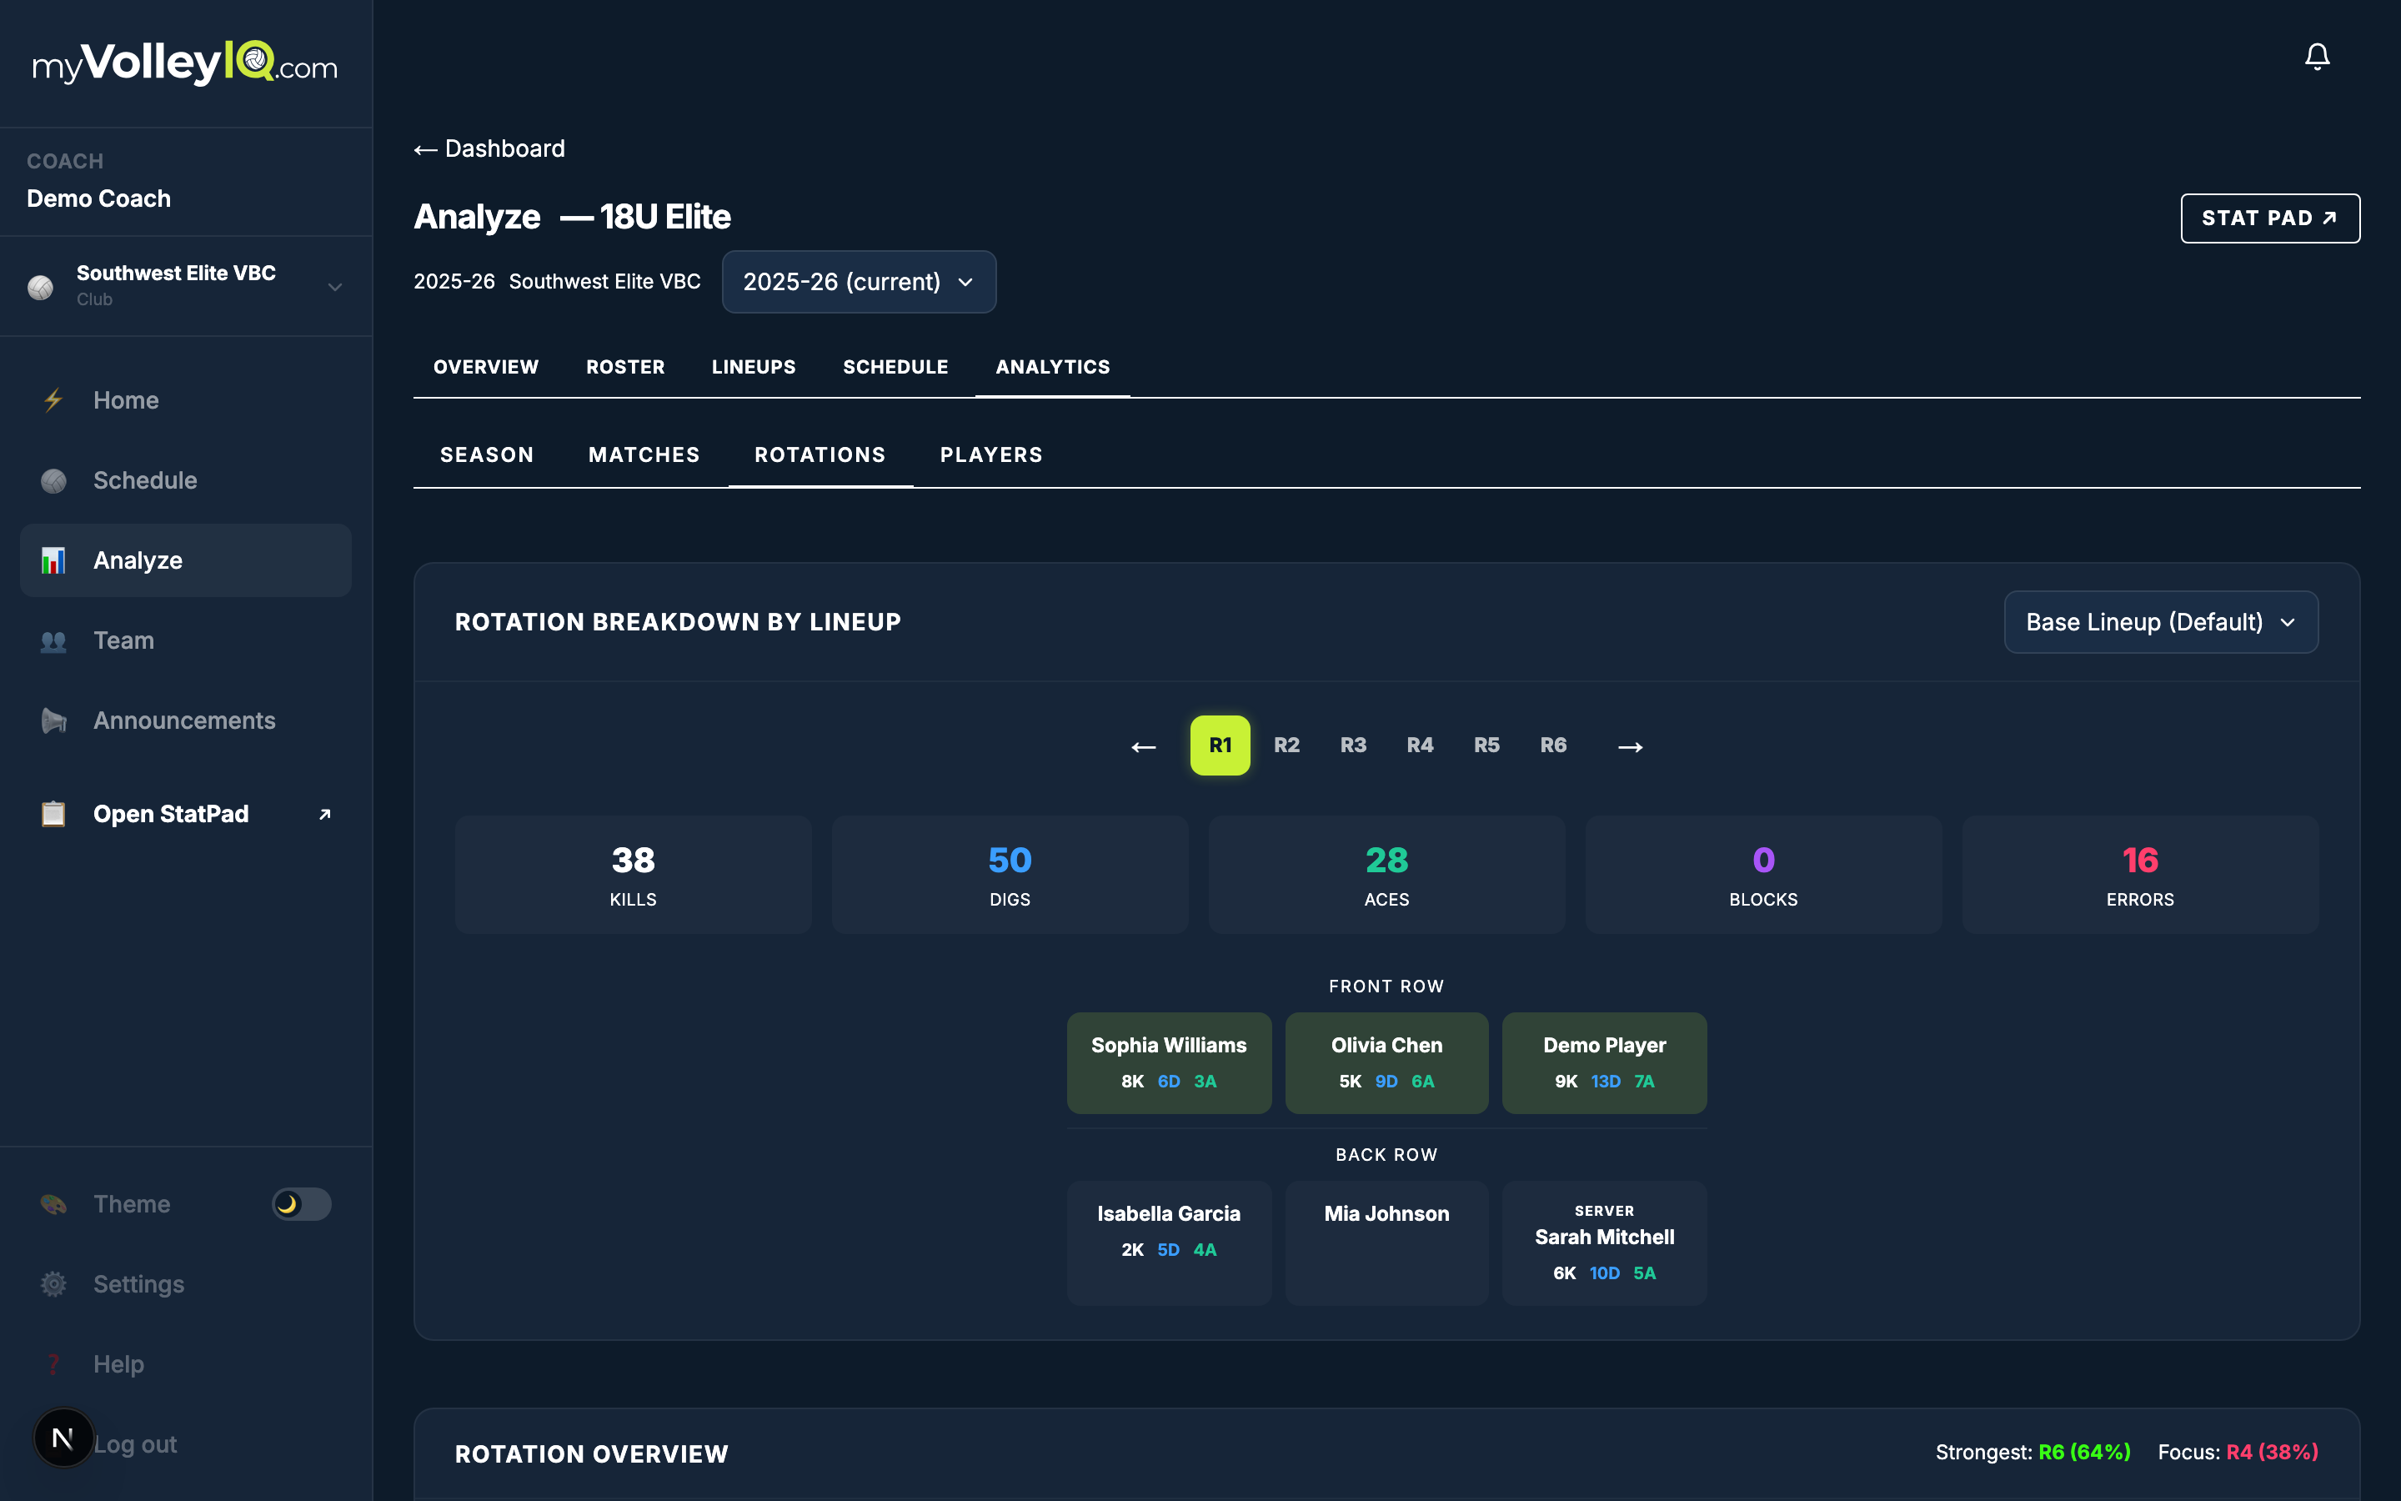Select rotation R6
Screen dimensions: 2401x1501
1552,745
